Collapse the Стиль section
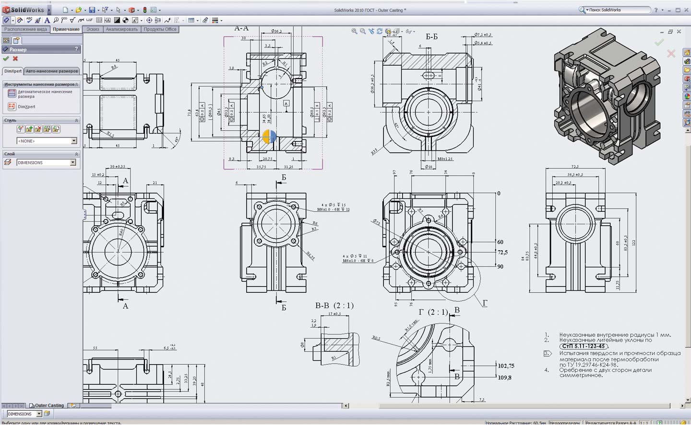 click(76, 120)
